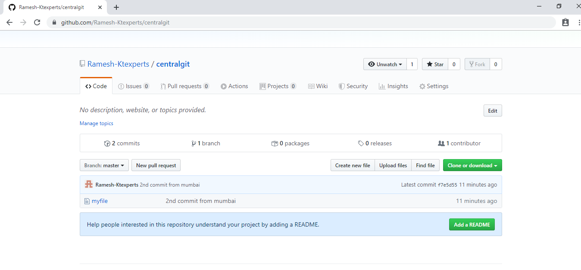Click the browser address bar
Screen dimensions: 581x270
tap(302, 22)
